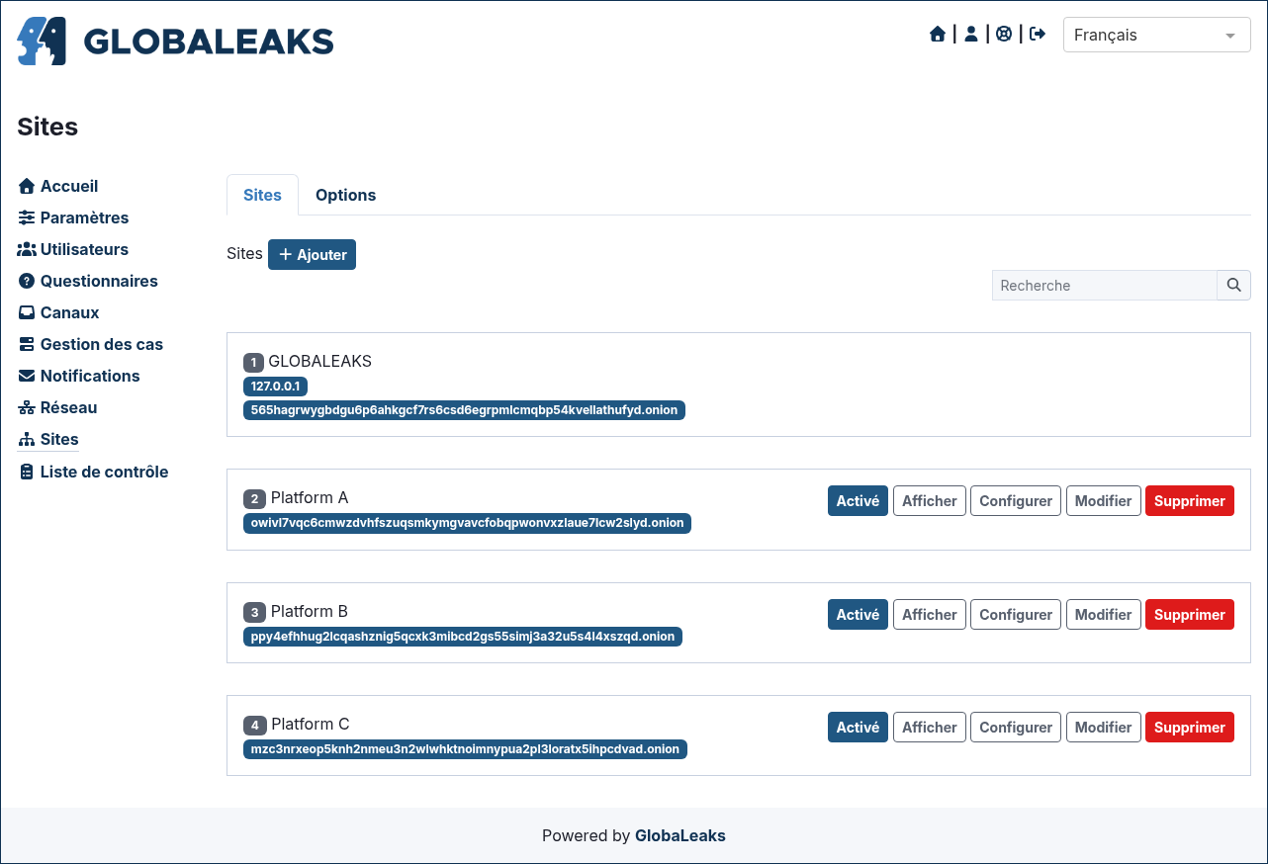Screen dimensions: 1268x864
Task: Click the GLOBALEAKS site onion address badge
Action: [x=464, y=409]
